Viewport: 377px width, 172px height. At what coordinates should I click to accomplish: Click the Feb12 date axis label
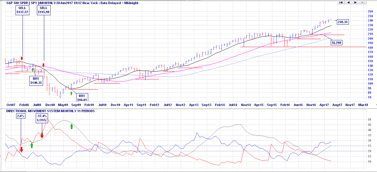click(154, 105)
